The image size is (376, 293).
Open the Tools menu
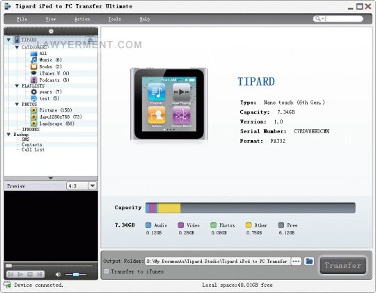[x=114, y=20]
